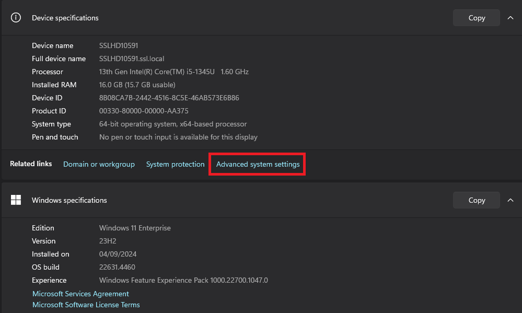Click the Installed RAM label
Image resolution: width=522 pixels, height=313 pixels.
pos(54,85)
